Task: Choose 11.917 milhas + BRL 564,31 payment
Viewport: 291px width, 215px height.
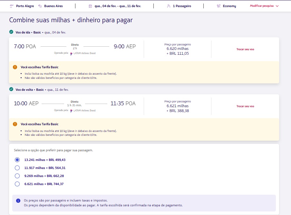Action: (17, 168)
